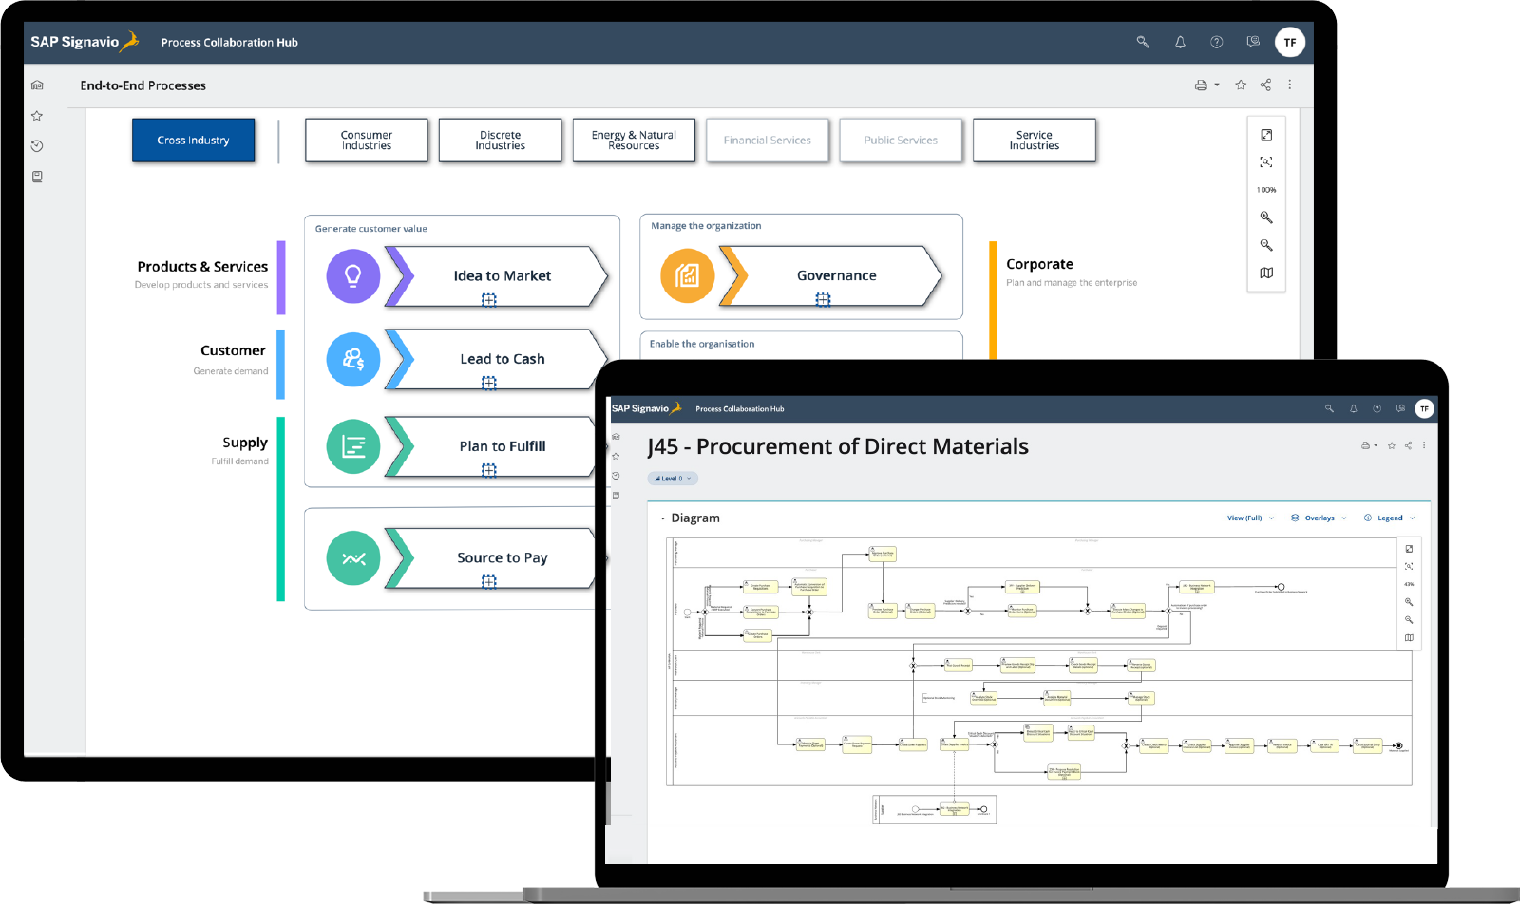Screen dimensions: 1520x904
Task: Toggle the Financial Services industry filter
Action: point(767,140)
